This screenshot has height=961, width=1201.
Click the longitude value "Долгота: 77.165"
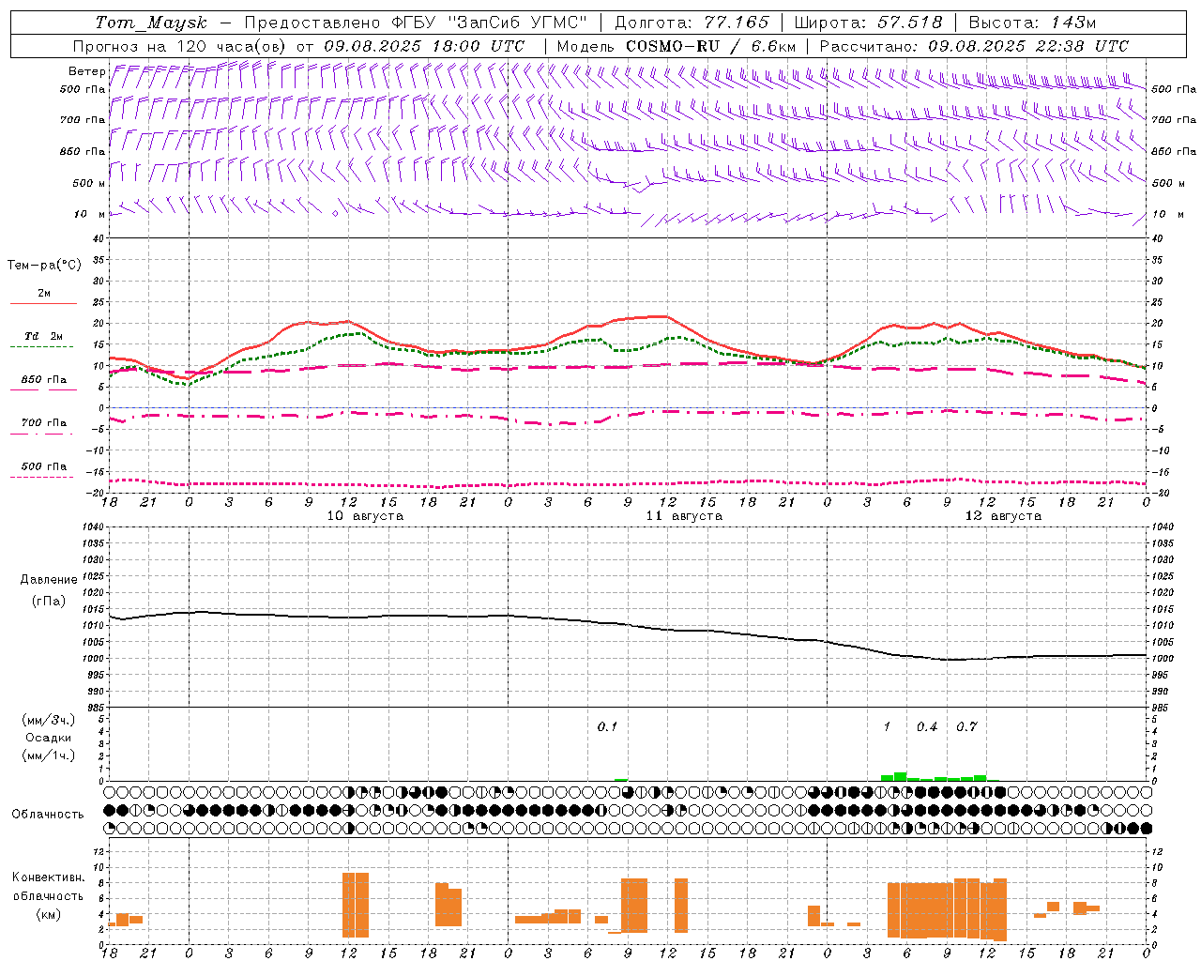(692, 23)
